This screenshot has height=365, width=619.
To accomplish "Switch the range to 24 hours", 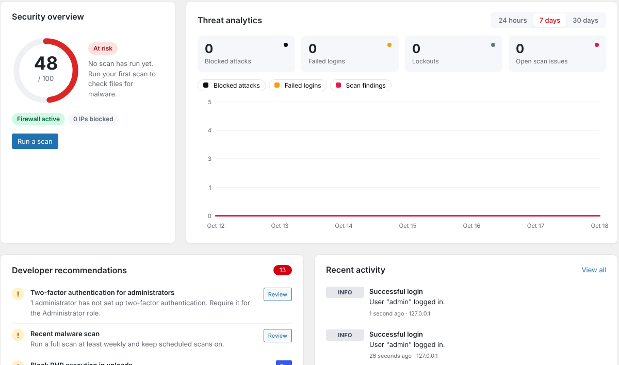I will pyautogui.click(x=513, y=21).
